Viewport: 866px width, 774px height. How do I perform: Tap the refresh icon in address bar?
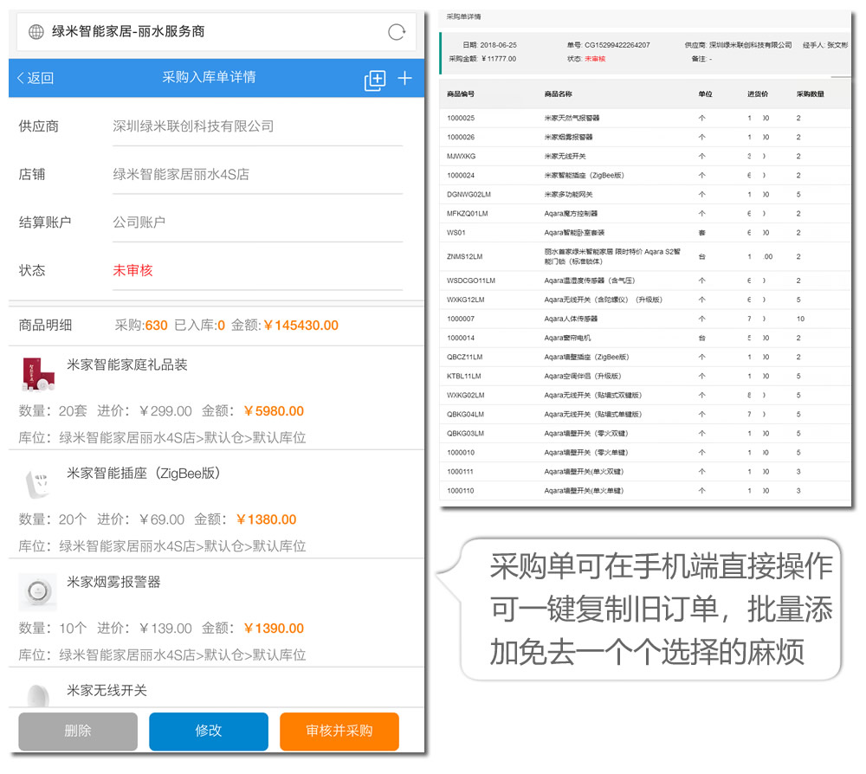[396, 32]
